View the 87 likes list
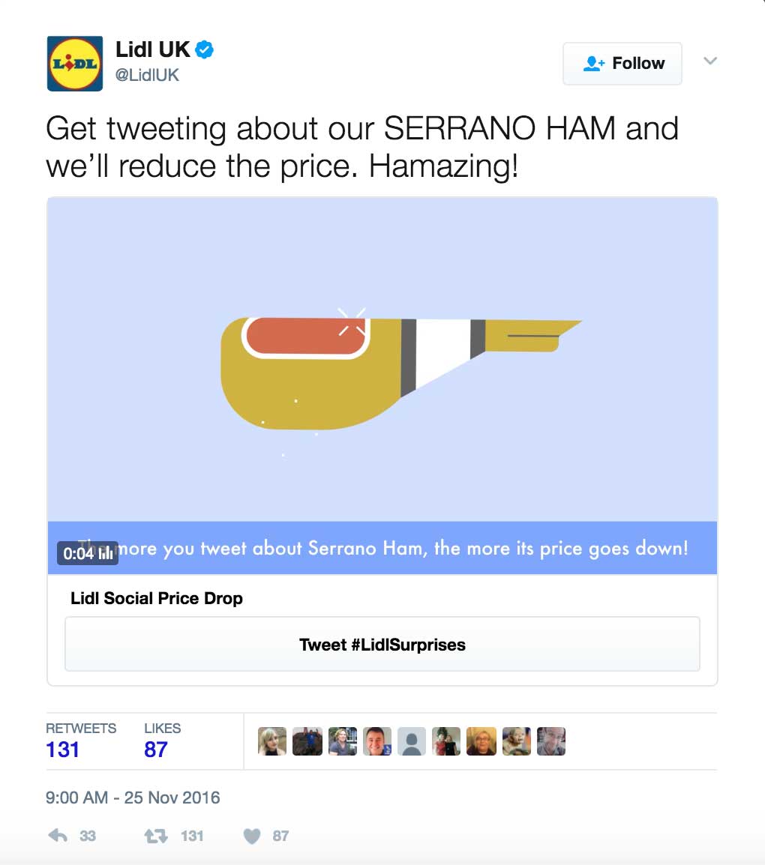Viewport: 765px width, 865px height. pos(156,749)
